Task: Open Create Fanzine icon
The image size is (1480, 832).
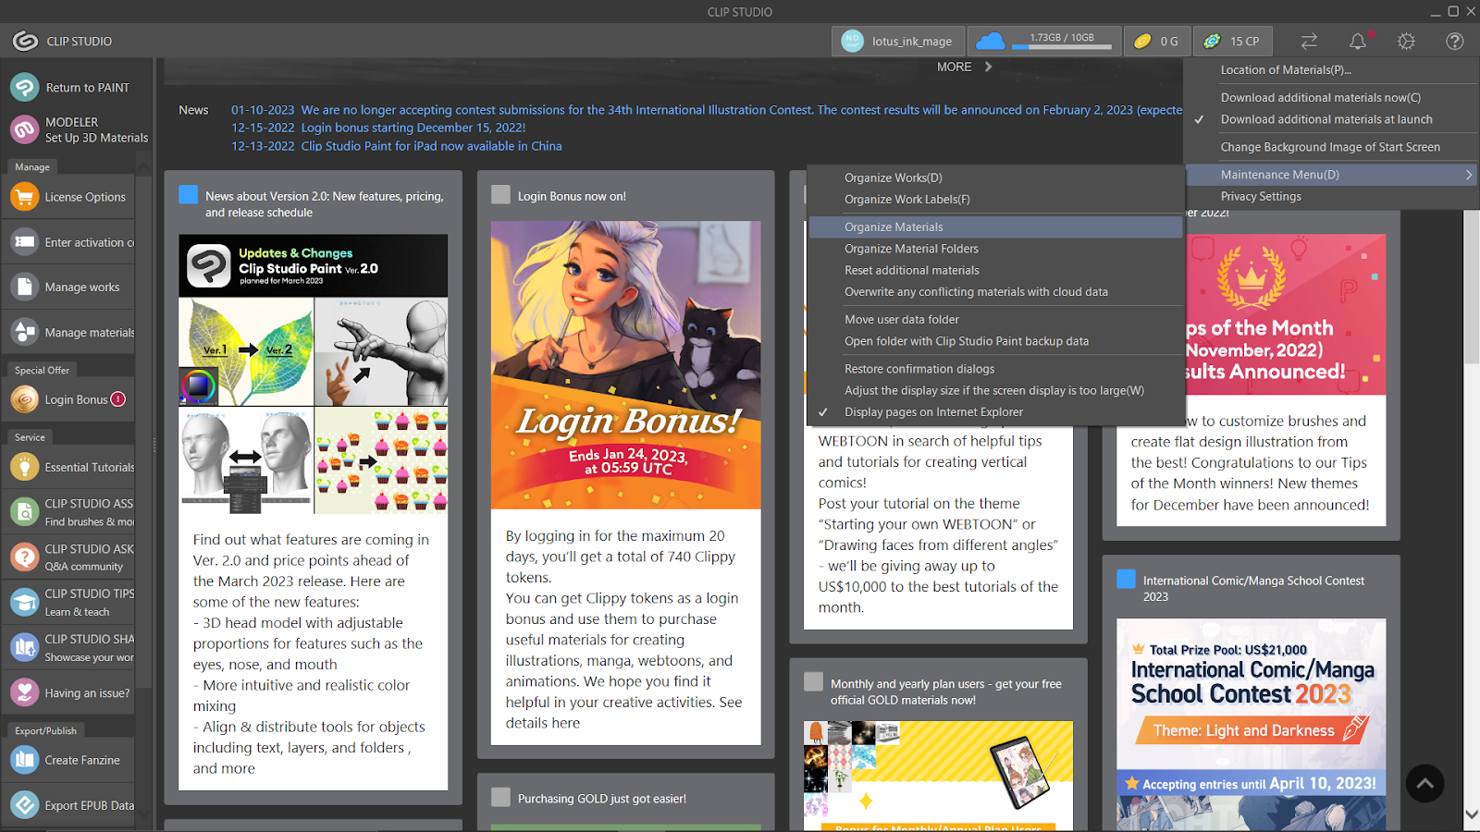Action: (24, 760)
